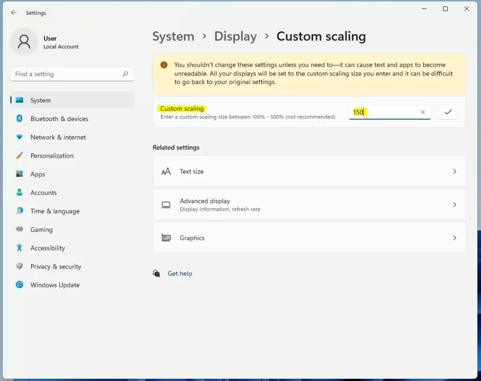The width and height of the screenshot is (481, 381).
Task: Click System in breadcrumb
Action: [173, 37]
